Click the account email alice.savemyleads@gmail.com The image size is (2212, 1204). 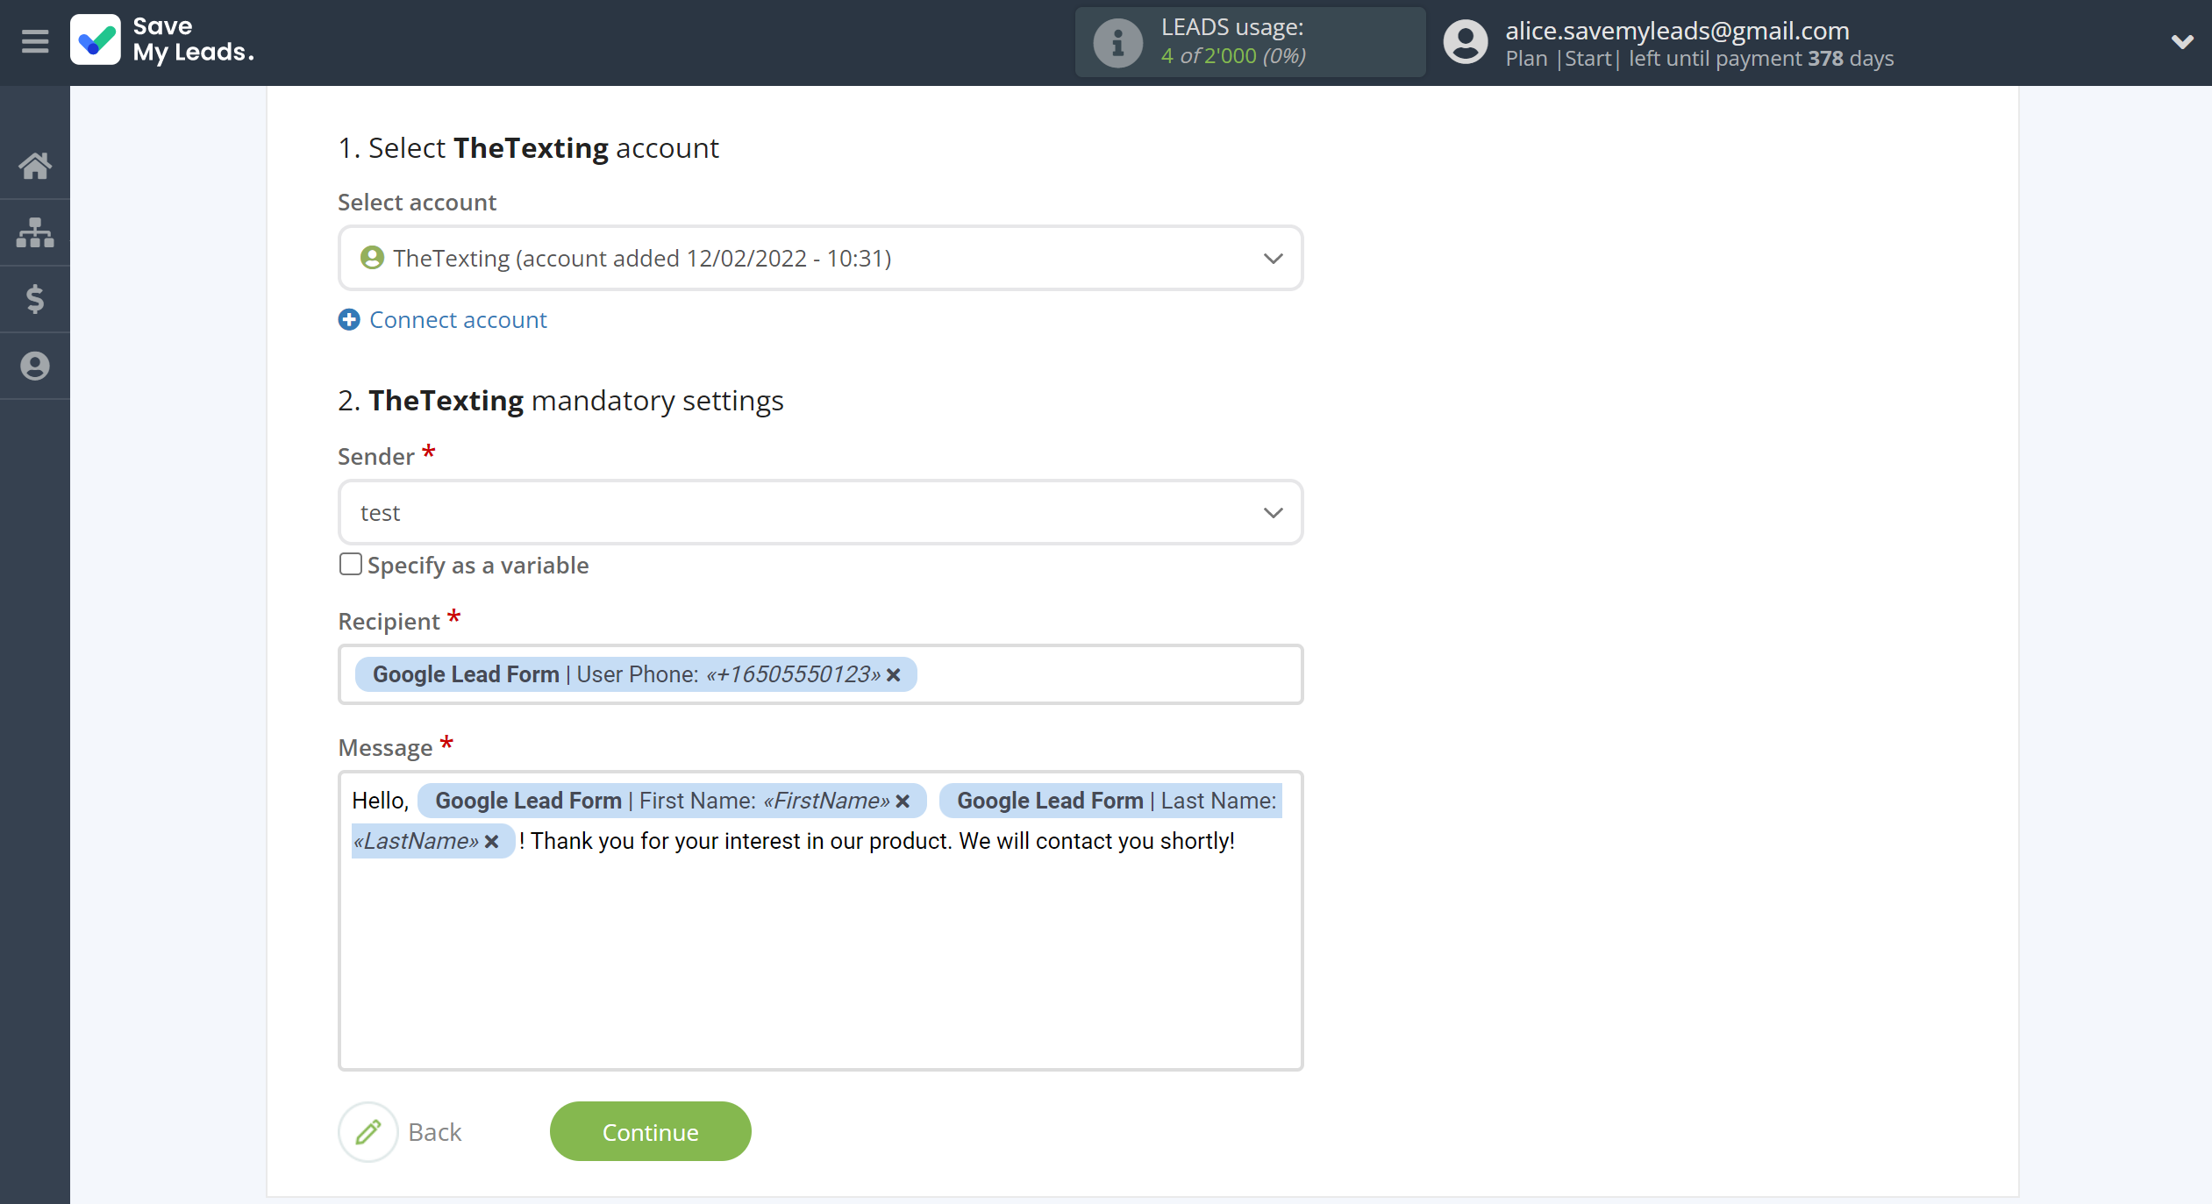tap(1677, 30)
